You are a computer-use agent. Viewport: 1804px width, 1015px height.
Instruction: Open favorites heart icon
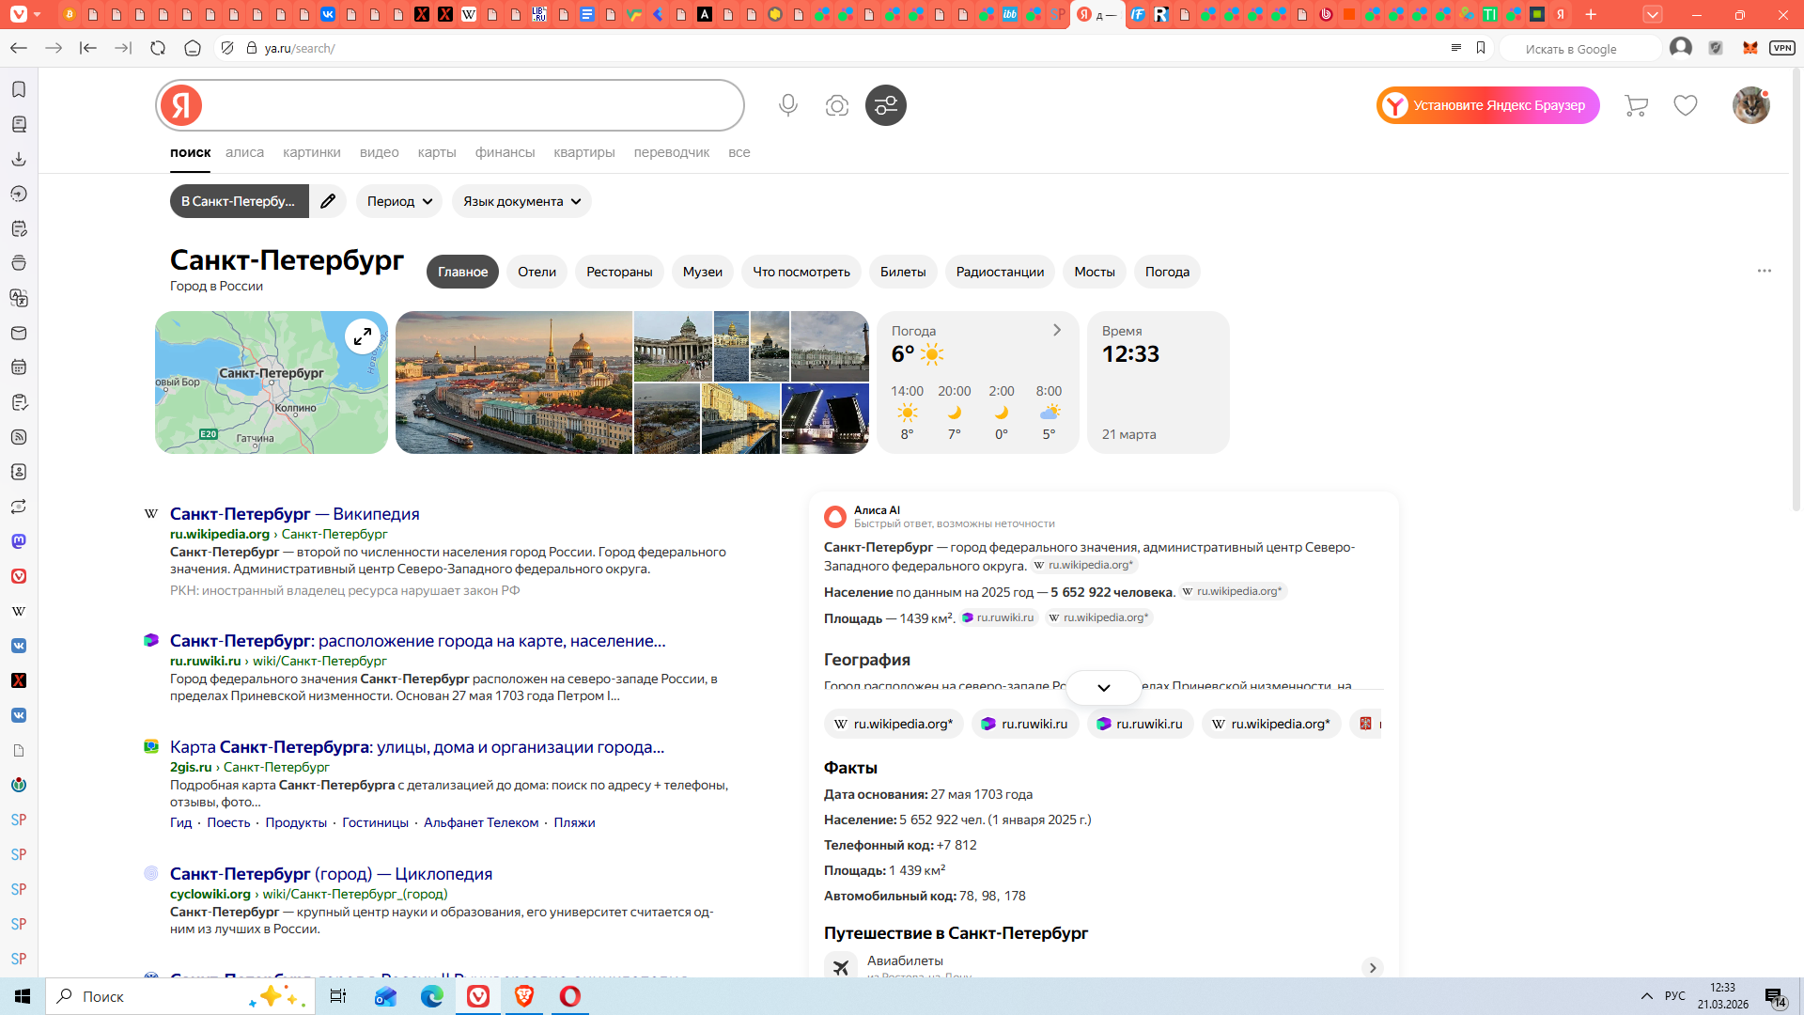[x=1686, y=105]
